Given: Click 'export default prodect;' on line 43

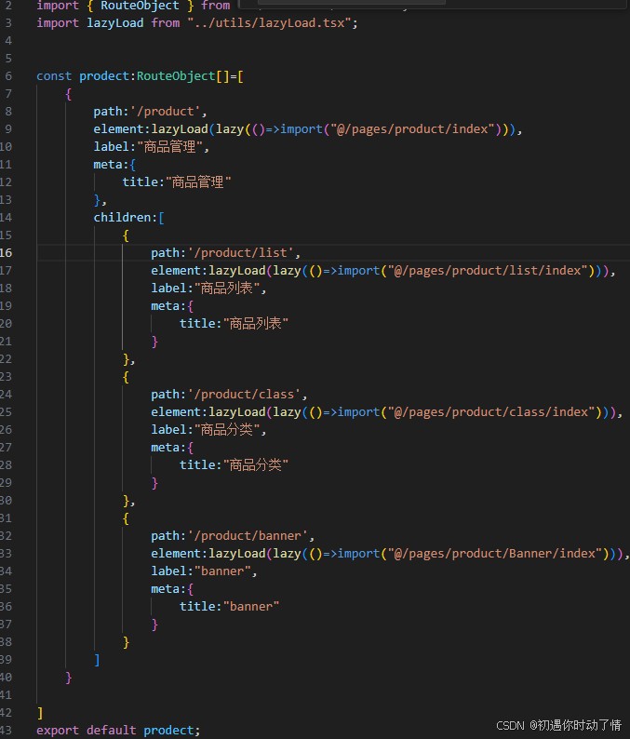Looking at the screenshot, I should (118, 731).
